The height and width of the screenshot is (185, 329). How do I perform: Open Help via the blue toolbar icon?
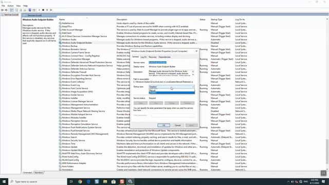pyautogui.click(x=30, y=10)
